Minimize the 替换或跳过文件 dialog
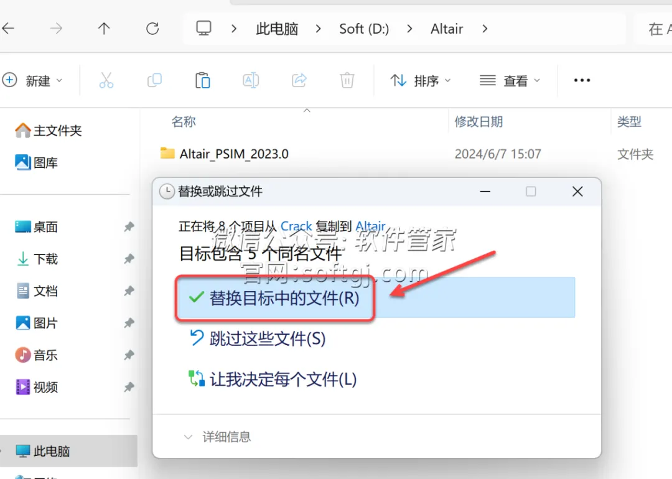Viewport: 672px width, 479px height. pyautogui.click(x=485, y=192)
